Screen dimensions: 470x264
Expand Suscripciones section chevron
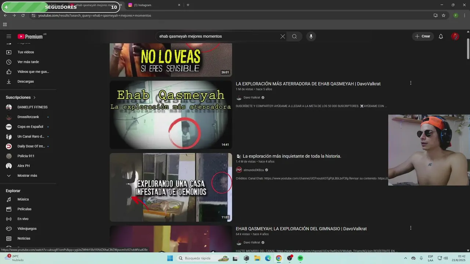(35, 98)
